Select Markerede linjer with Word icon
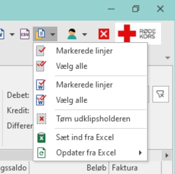 (90, 85)
